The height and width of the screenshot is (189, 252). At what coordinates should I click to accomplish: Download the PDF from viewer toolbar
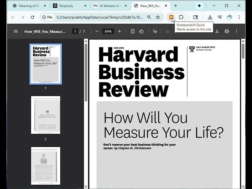point(217,31)
